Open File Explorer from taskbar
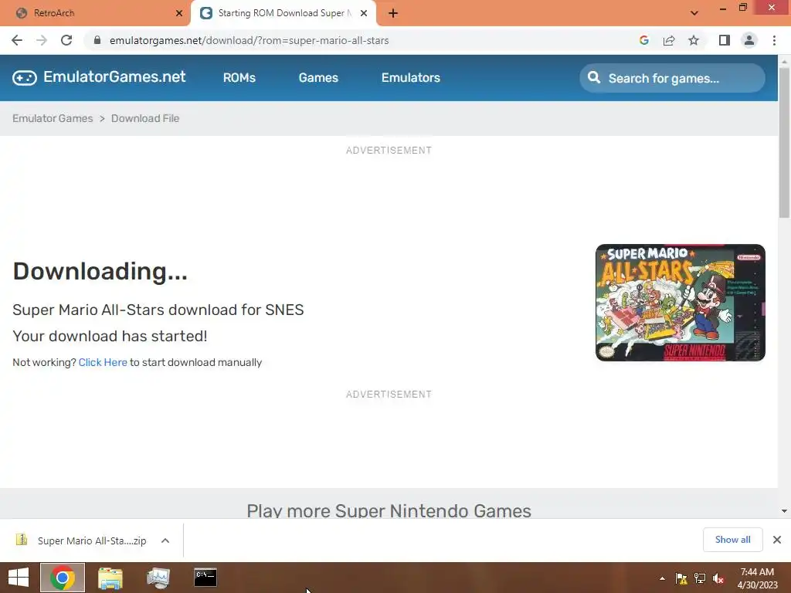Viewport: 791px width, 593px height. click(x=110, y=578)
